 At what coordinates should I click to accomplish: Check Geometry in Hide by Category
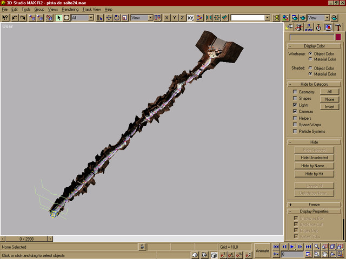pos(295,92)
